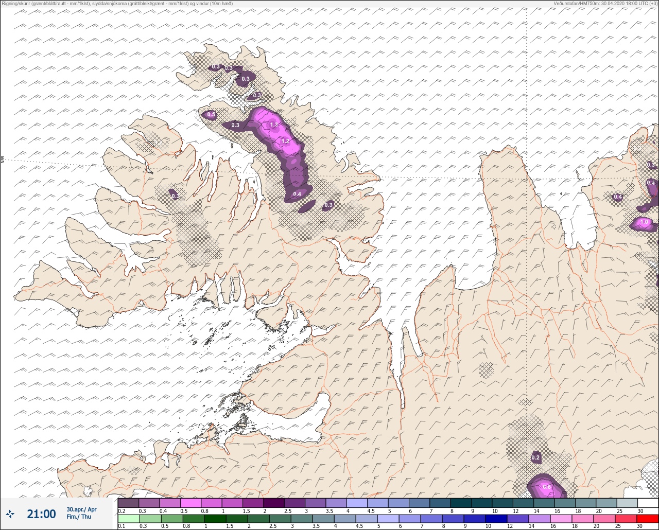Click the 'Fim./ Thu' weekday text
659x530 pixels.
click(79, 517)
